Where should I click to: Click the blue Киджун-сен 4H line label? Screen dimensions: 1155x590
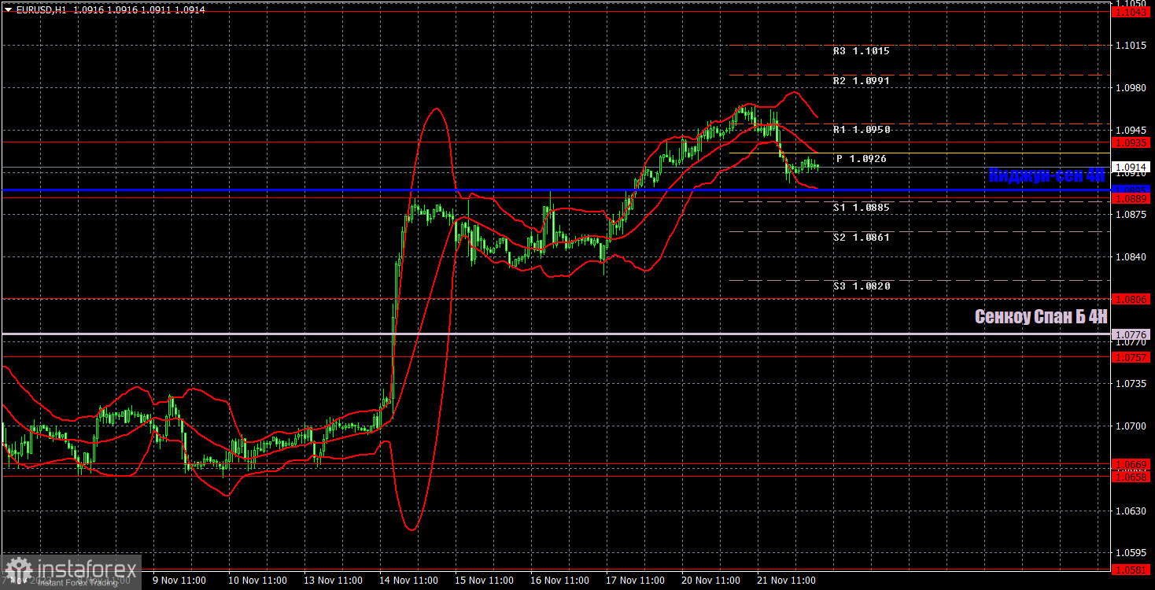(1047, 175)
